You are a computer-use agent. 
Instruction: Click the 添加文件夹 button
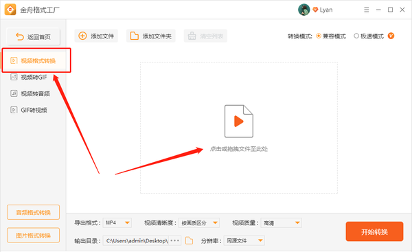(151, 36)
